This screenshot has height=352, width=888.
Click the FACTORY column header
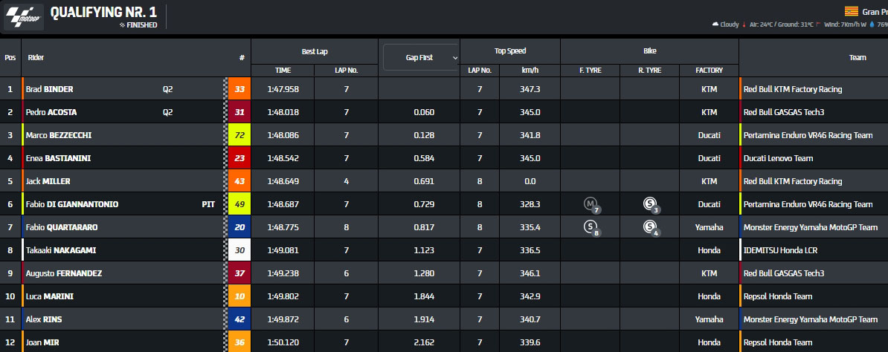709,71
